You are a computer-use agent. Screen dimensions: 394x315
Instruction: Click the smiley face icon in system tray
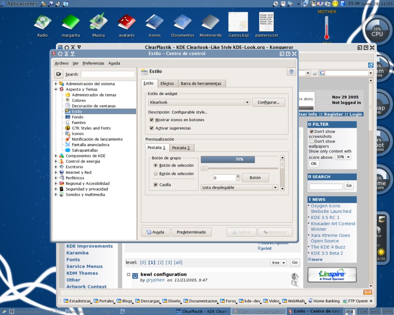[x=335, y=4]
